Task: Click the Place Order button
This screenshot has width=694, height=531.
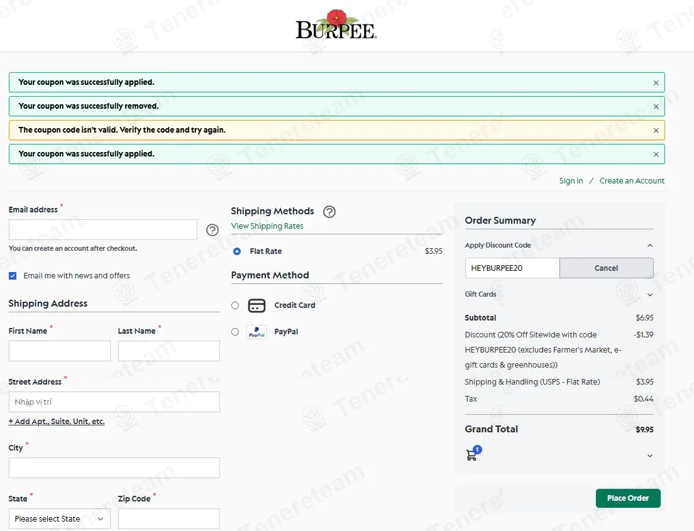Action: (x=628, y=498)
